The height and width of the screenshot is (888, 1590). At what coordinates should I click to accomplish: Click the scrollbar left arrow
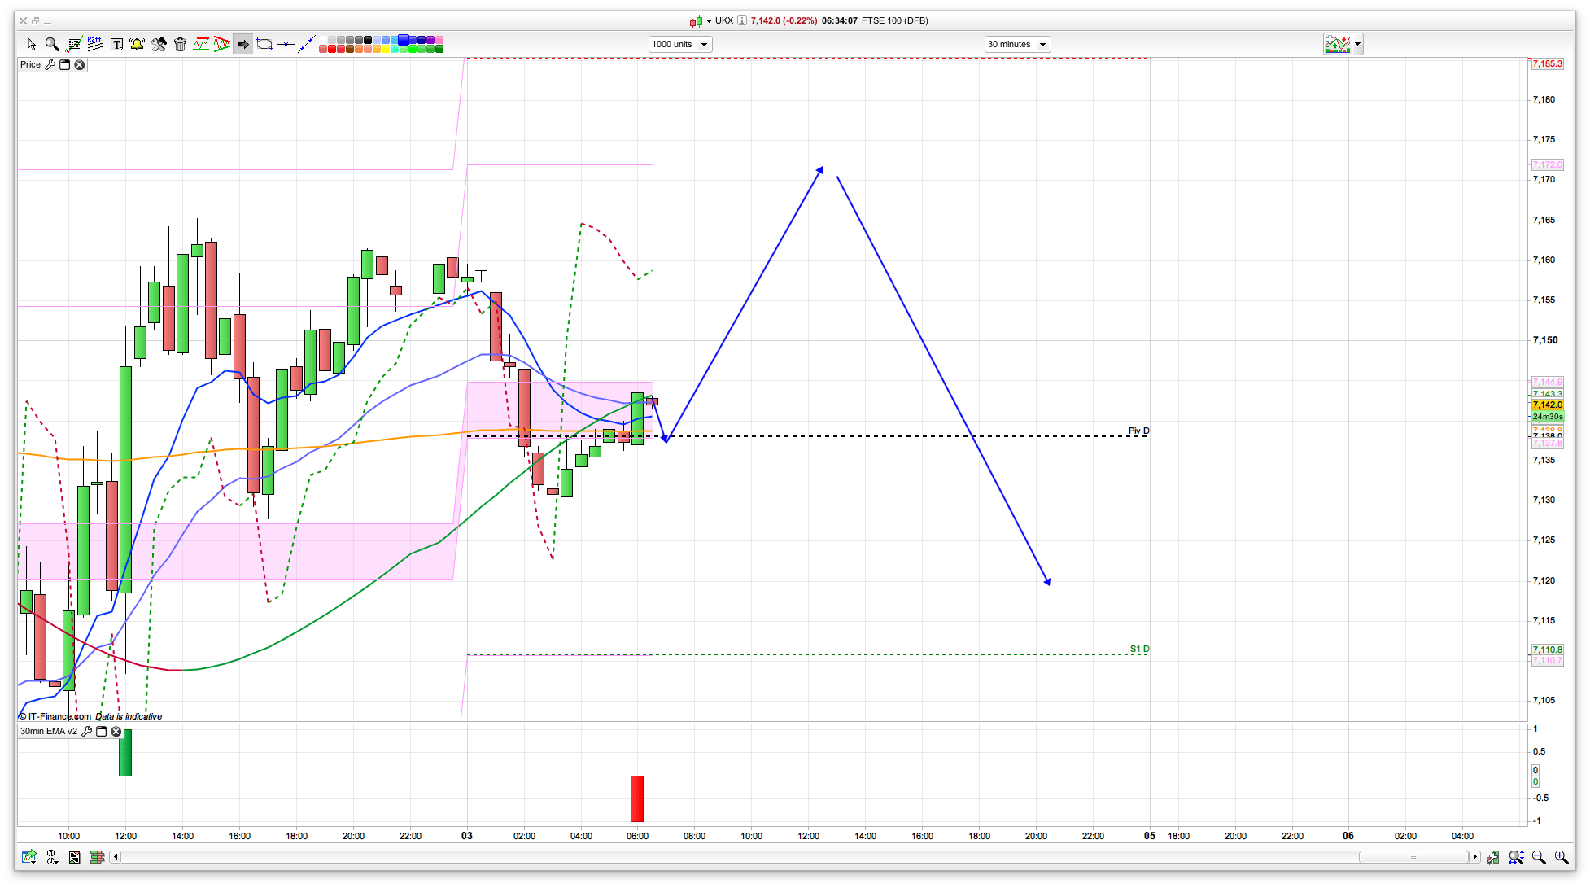click(116, 856)
